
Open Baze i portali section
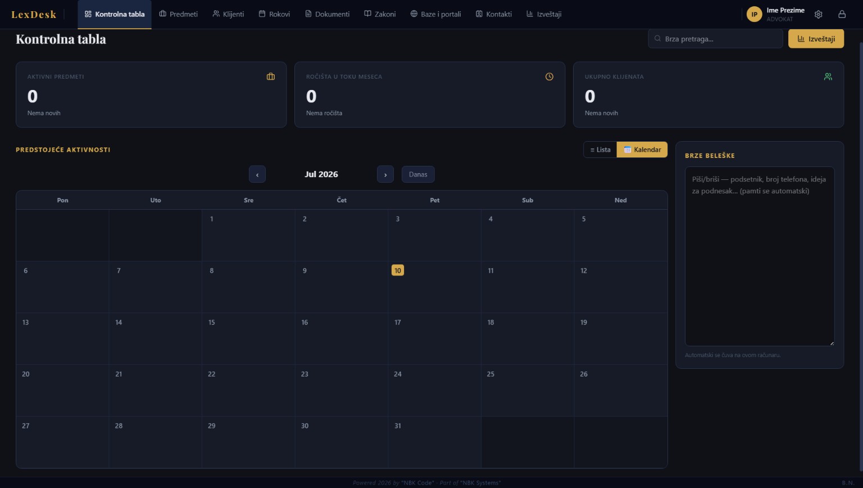point(435,14)
